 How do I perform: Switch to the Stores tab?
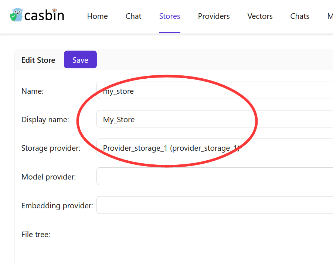169,16
